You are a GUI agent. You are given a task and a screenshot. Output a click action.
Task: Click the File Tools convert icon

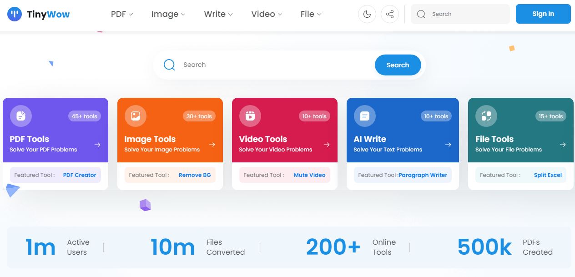coord(486,116)
